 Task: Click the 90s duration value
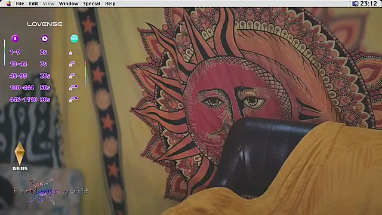pos(45,100)
